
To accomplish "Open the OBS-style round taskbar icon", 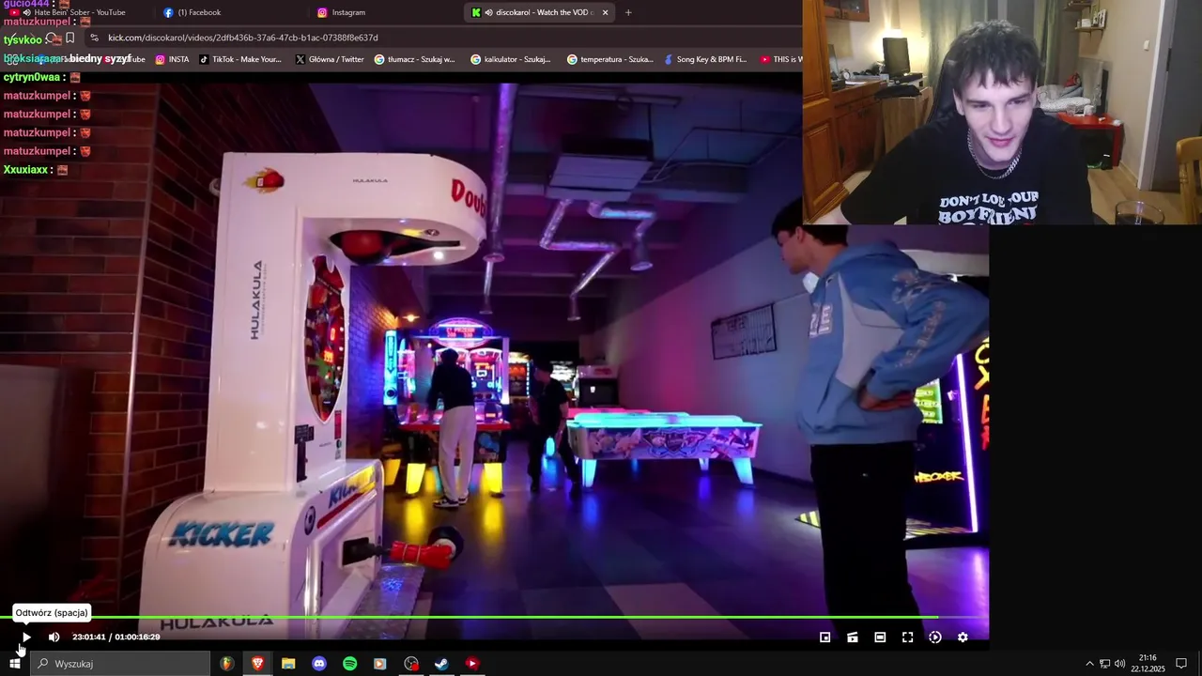I will coord(411,664).
